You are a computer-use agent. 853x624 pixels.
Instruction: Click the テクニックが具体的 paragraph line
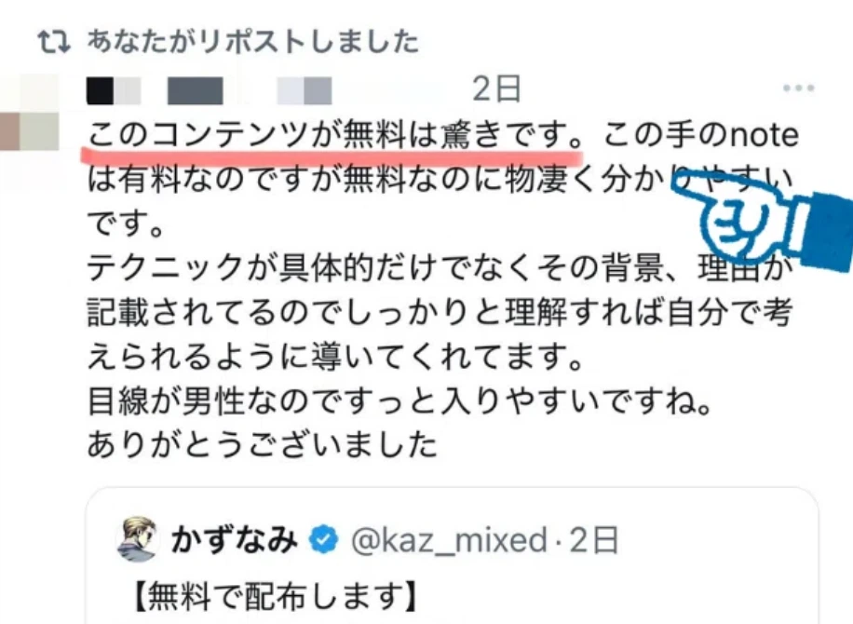(440, 267)
